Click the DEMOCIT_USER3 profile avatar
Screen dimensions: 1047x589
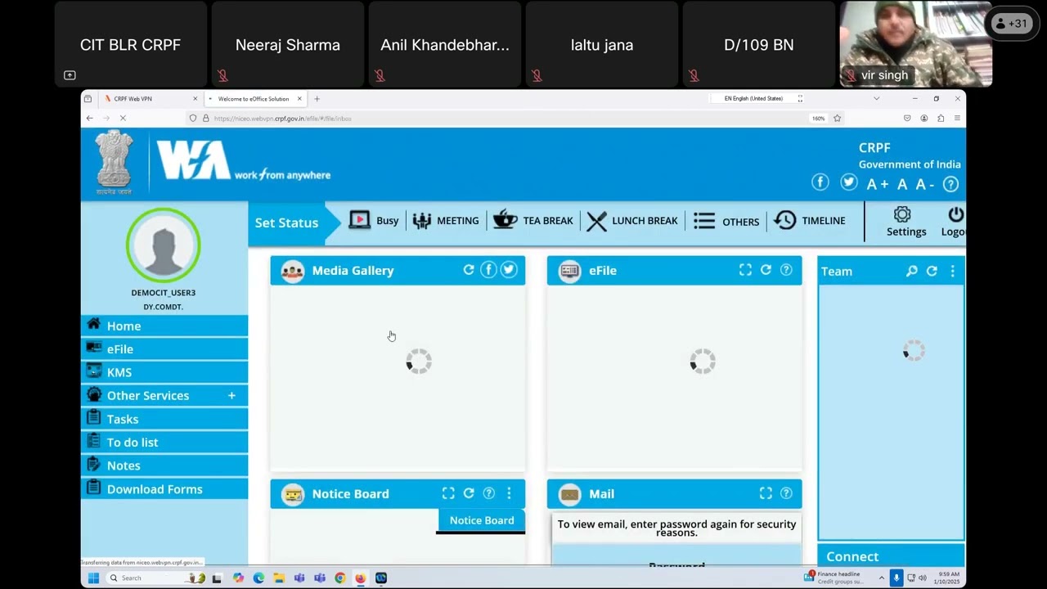coord(164,245)
